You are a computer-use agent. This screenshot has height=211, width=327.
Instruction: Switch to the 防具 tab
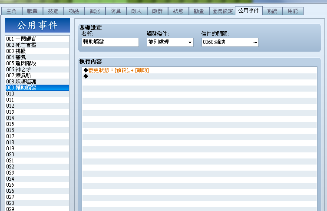click(x=116, y=11)
